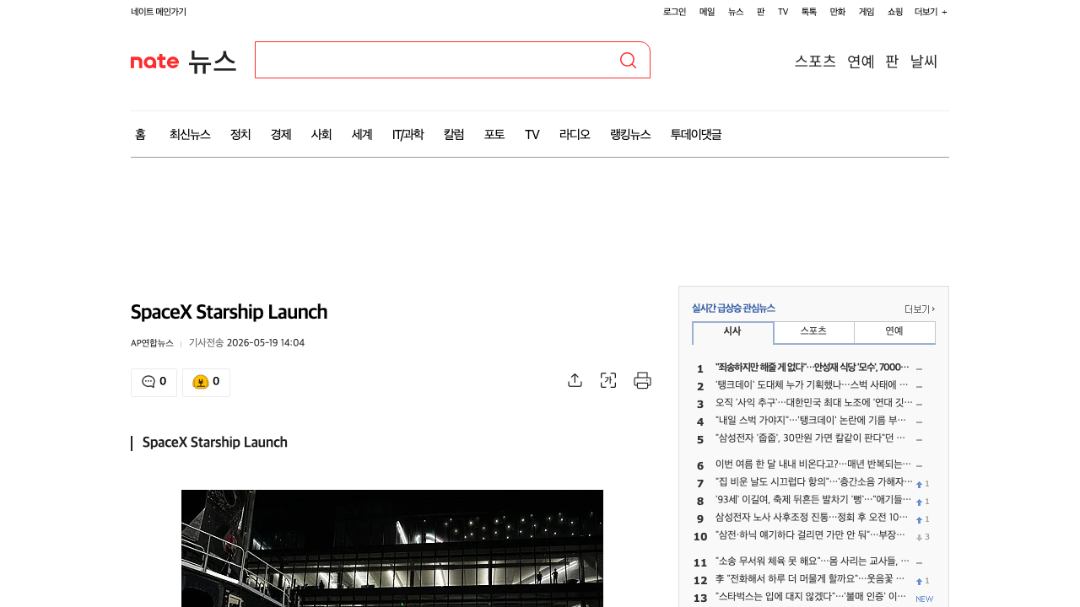The image size is (1080, 607).
Task: Open rank 8 headline '93세' 이길여
Action: pos(812,500)
